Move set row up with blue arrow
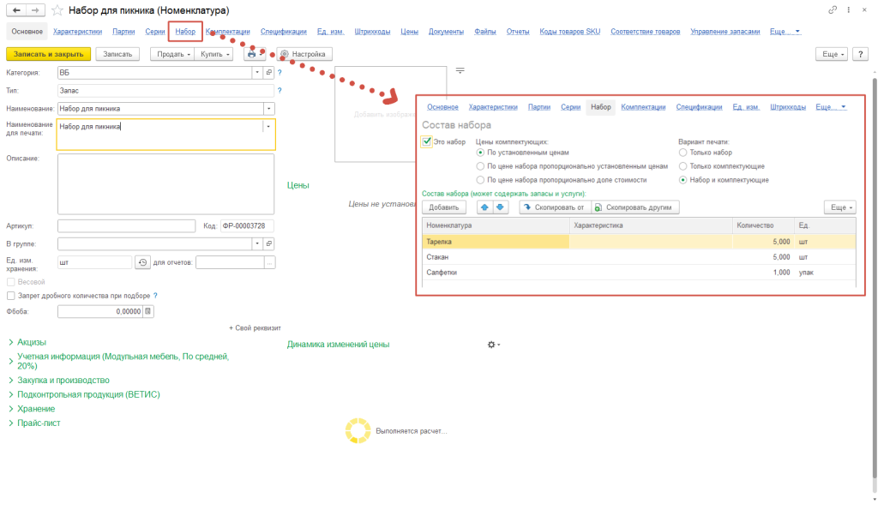 coord(484,207)
